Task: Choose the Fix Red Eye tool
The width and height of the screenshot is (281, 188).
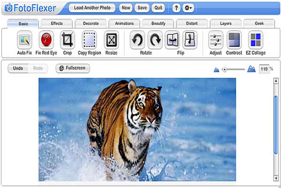Action: (46, 40)
